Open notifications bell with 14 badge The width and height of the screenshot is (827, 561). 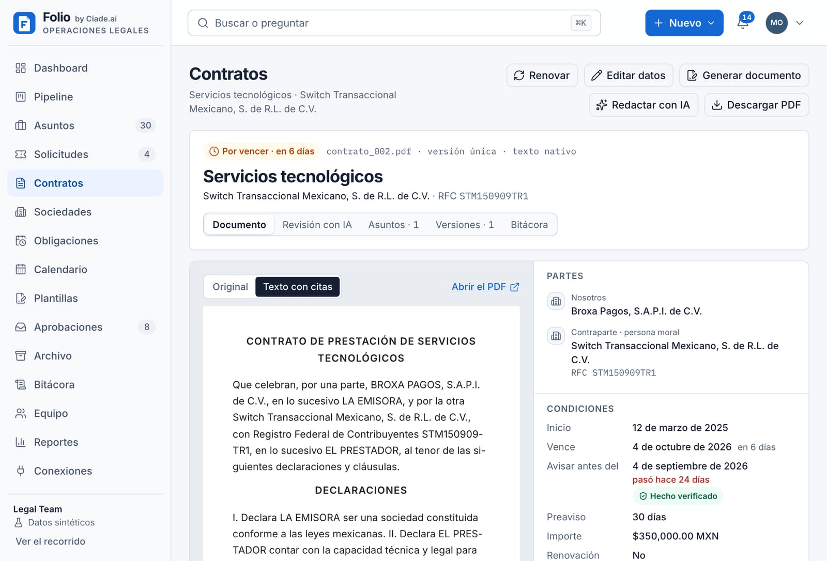click(x=743, y=23)
